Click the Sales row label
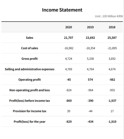 tap(29, 38)
